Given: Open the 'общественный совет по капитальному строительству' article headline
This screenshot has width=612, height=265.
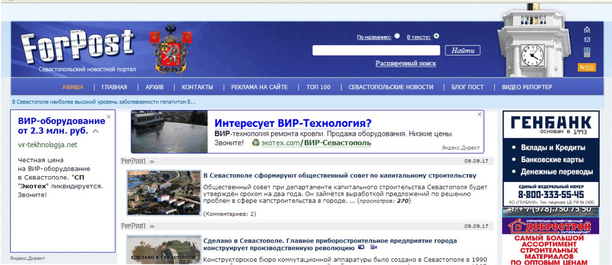Looking at the screenshot, I should (340, 175).
